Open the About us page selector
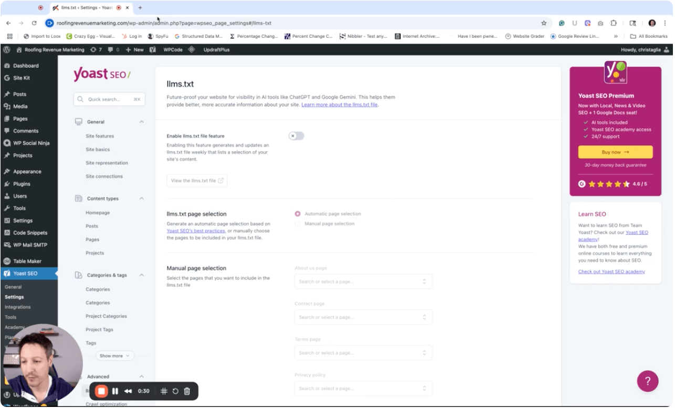 pyautogui.click(x=363, y=281)
